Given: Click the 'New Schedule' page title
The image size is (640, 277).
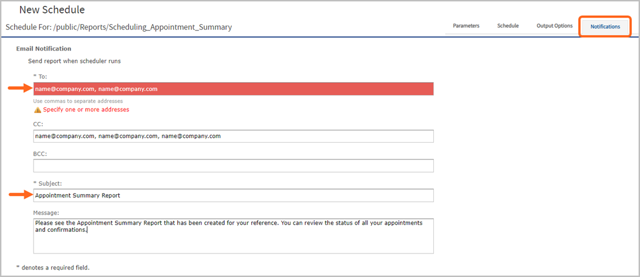Looking at the screenshot, I should 52,9.
